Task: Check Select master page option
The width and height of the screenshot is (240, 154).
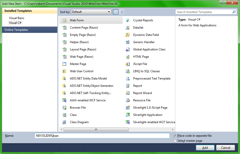Action: pos(175,141)
